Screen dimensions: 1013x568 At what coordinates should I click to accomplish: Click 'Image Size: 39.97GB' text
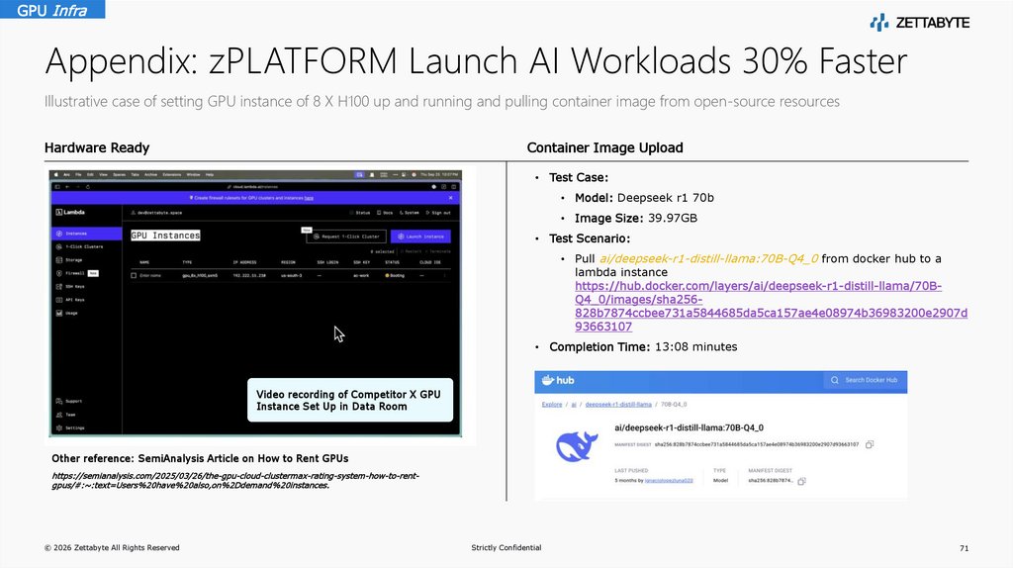[x=636, y=219]
